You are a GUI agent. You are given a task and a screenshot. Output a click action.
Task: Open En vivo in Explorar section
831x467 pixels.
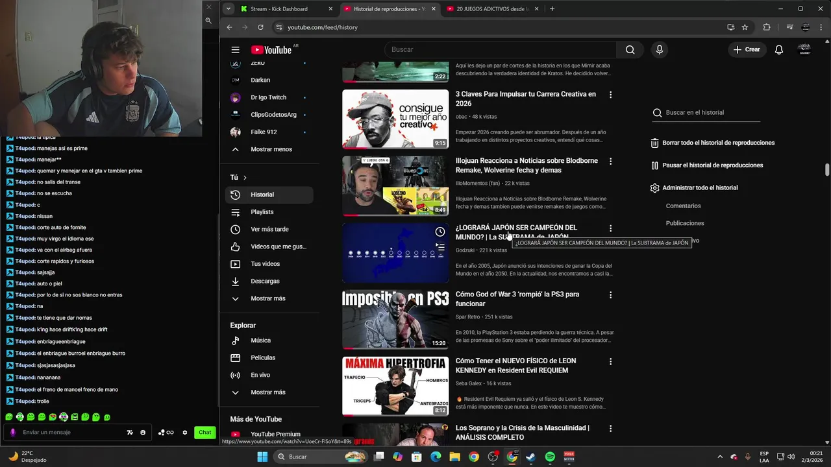click(269, 375)
